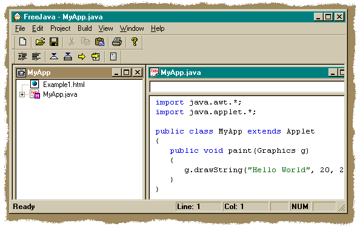
Task: Print with the printer icon
Action: click(117, 42)
